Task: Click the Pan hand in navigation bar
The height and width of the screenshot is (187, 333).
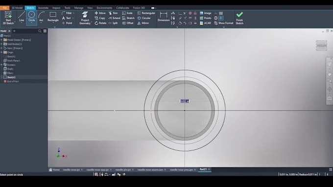Action: tap(329, 73)
